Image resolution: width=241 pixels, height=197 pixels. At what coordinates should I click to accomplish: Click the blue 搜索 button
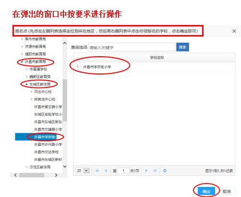click(182, 47)
